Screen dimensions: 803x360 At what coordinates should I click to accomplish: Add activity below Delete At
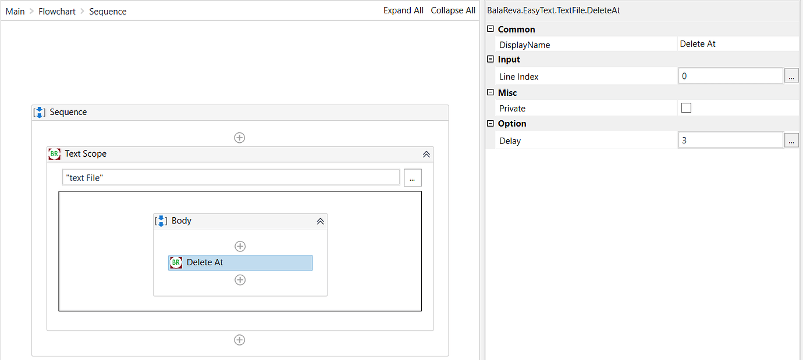[240, 280]
